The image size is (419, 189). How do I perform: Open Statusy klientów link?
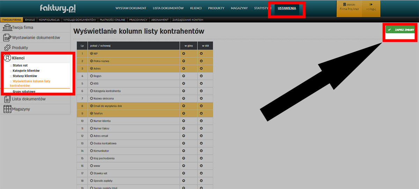click(25, 76)
